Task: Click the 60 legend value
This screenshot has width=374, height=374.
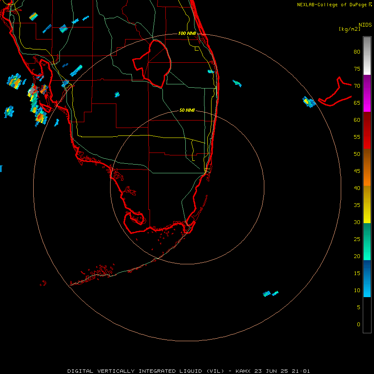Action: pos(357,120)
